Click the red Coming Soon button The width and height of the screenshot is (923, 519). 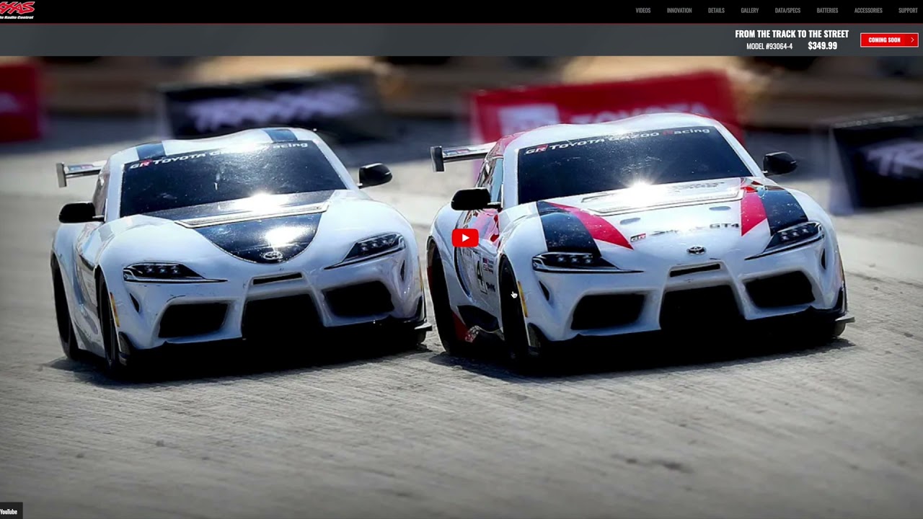(x=889, y=40)
